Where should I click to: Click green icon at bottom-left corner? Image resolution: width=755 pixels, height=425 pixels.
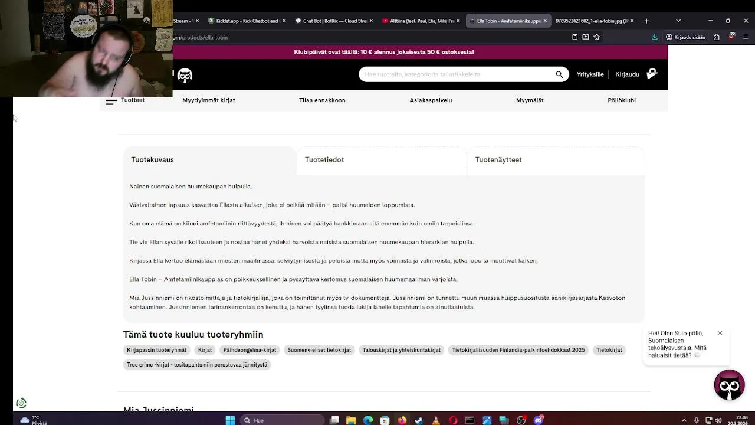21,403
